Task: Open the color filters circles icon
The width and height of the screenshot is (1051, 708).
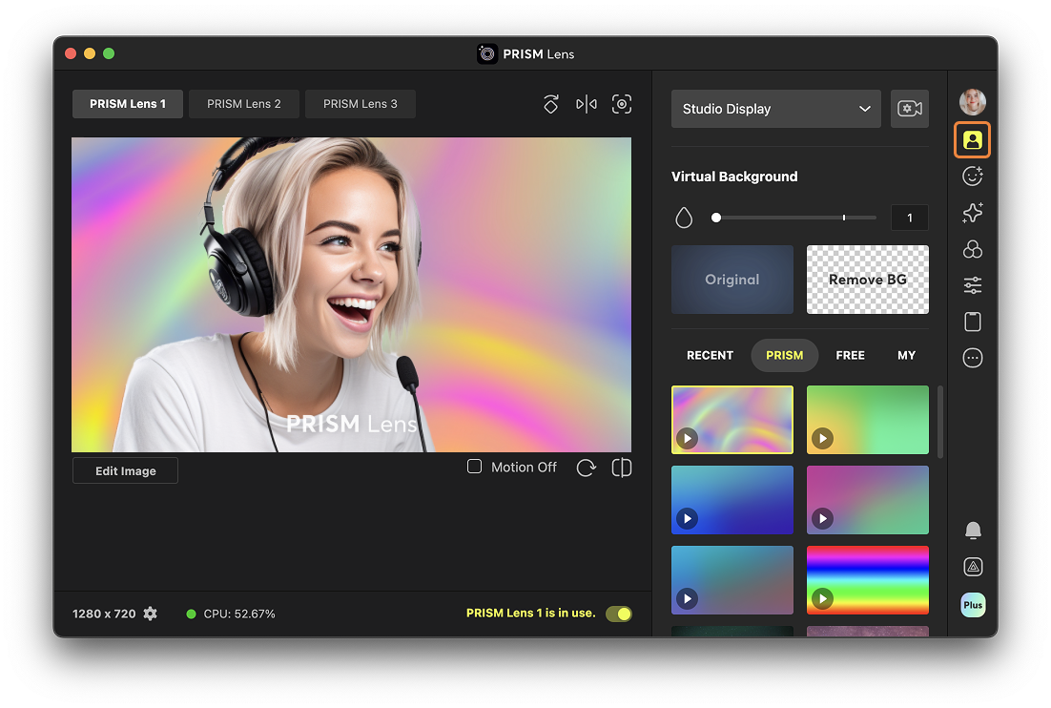Action: [973, 249]
